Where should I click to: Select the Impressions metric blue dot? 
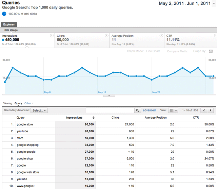[x=3, y=40]
